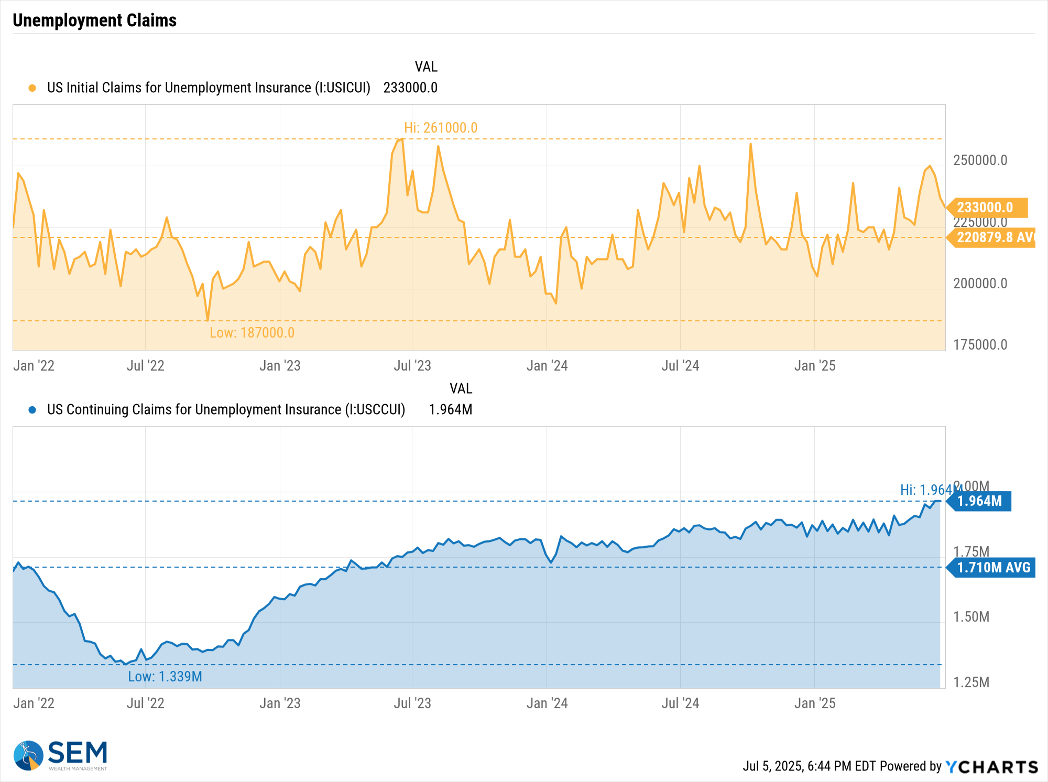
Task: Click the blue Continuing Claims legend dot
Action: pos(32,410)
